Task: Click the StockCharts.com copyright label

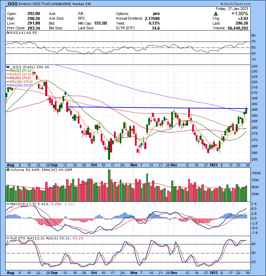Action: 235,4
